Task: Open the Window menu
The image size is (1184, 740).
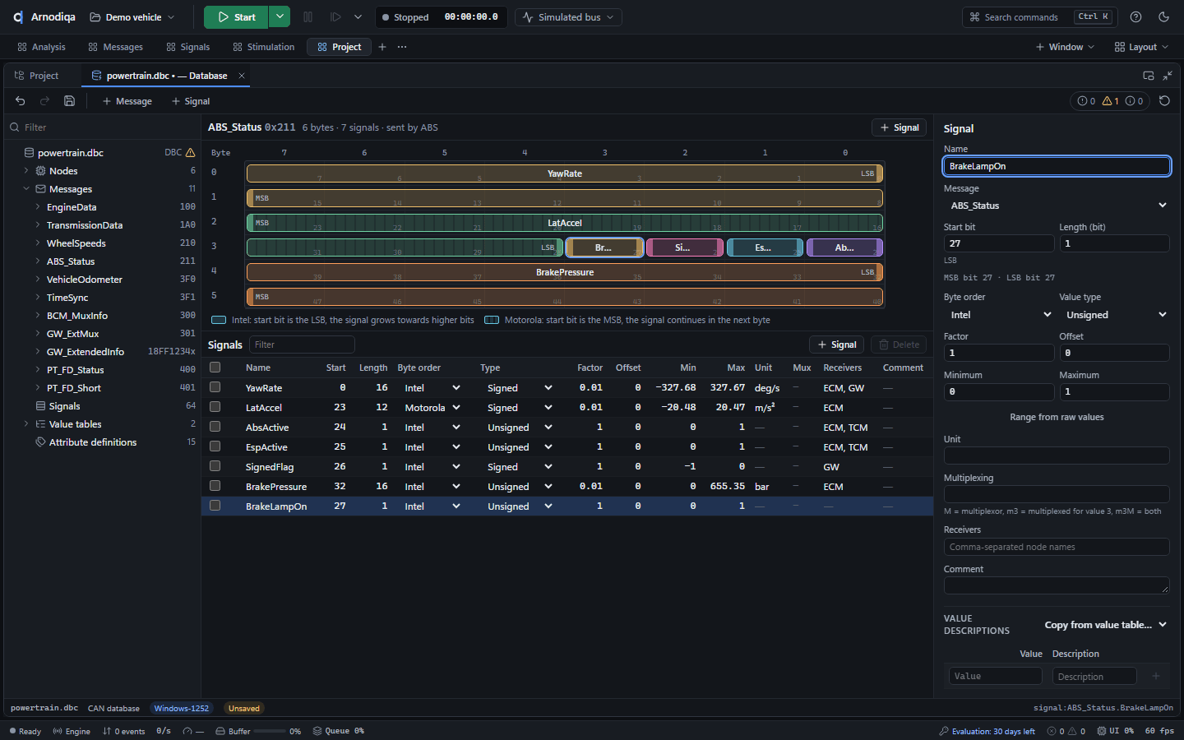Action: [x=1065, y=47]
